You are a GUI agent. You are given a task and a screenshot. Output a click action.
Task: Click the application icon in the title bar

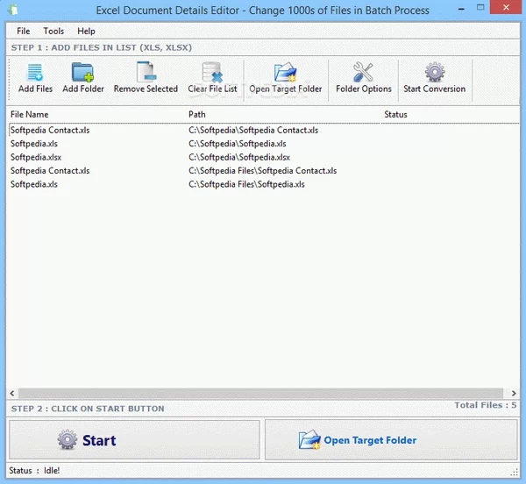(x=13, y=10)
